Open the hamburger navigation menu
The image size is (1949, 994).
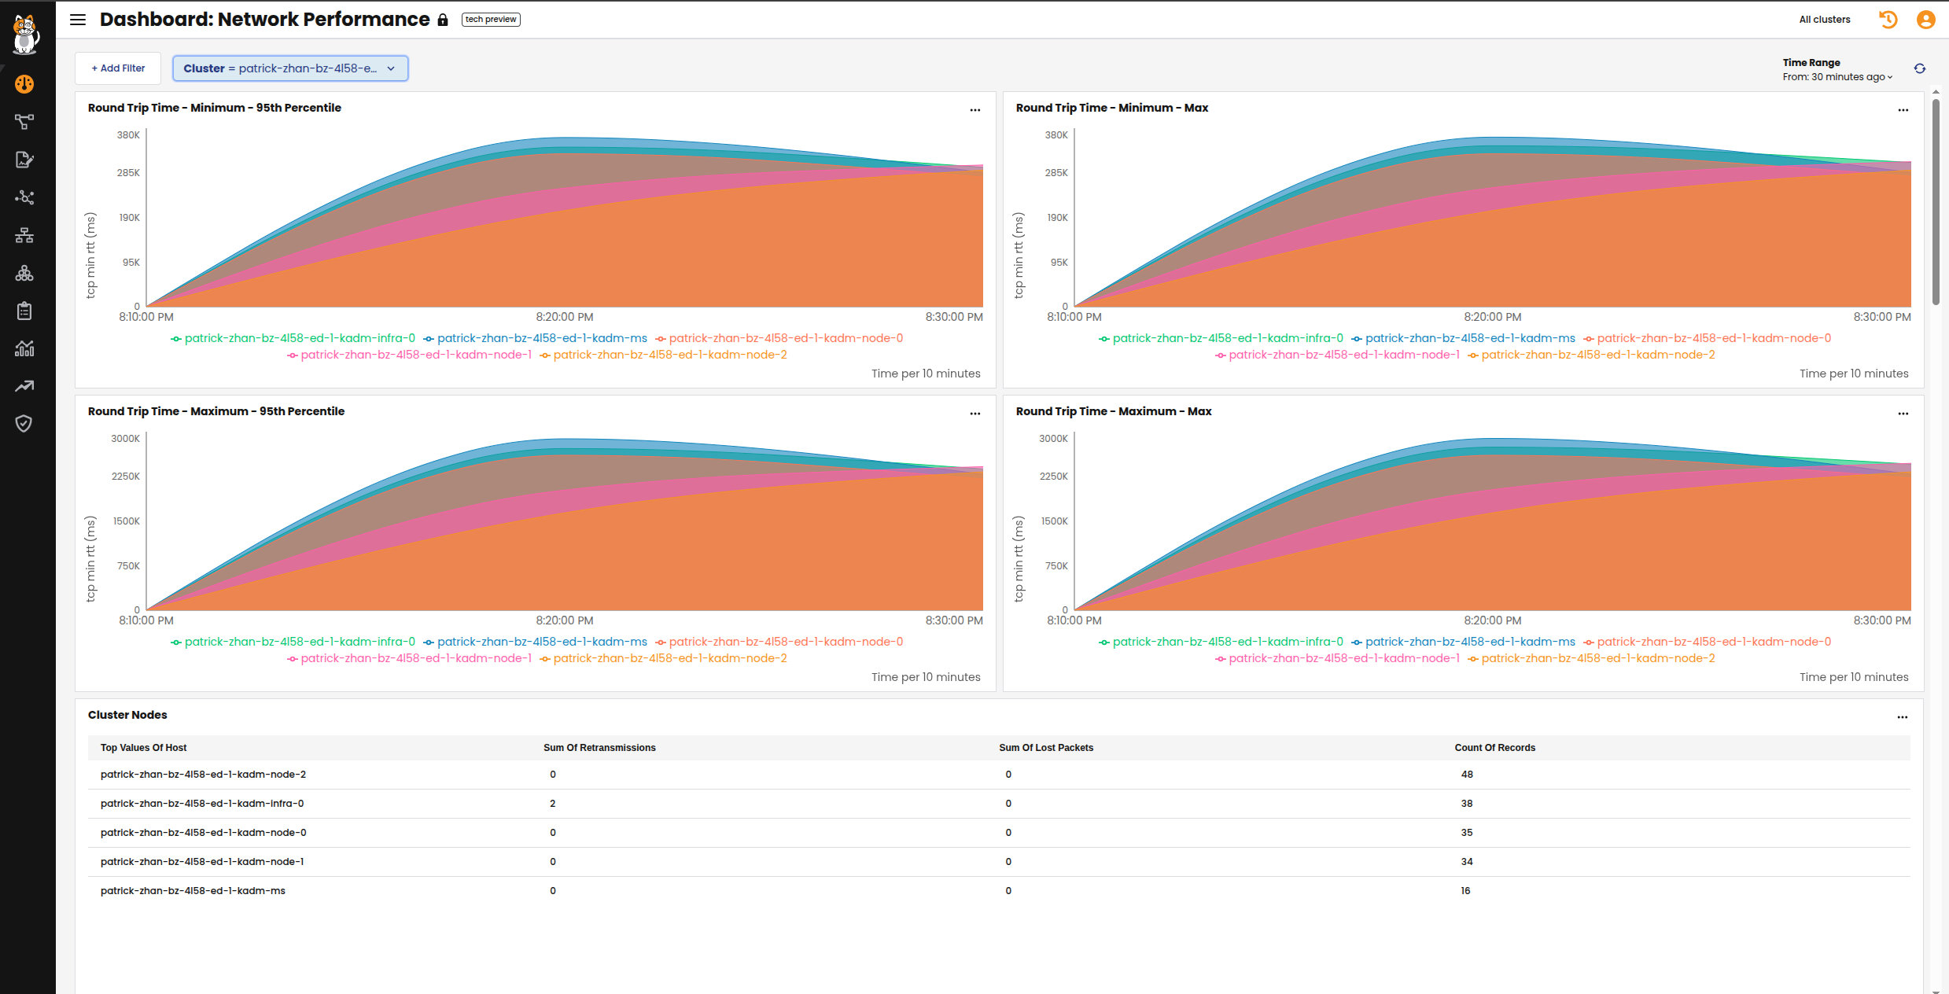click(x=77, y=20)
